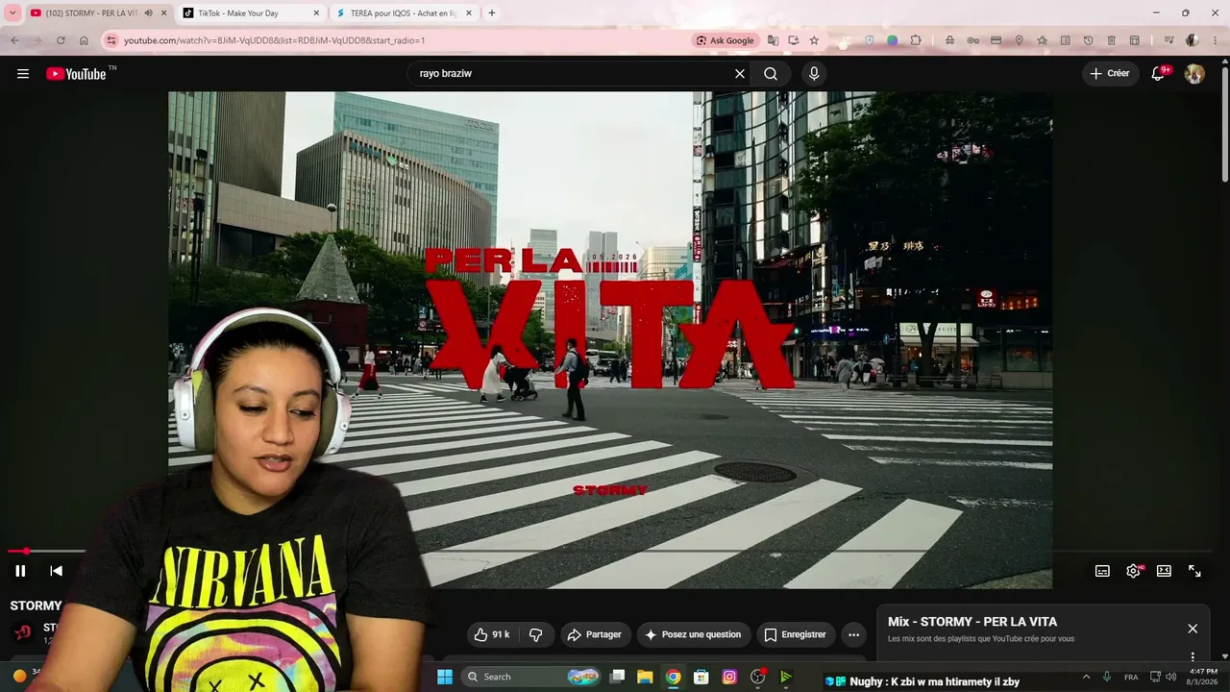Close the TEREA pour IQOS tab
1230x692 pixels.
(469, 13)
